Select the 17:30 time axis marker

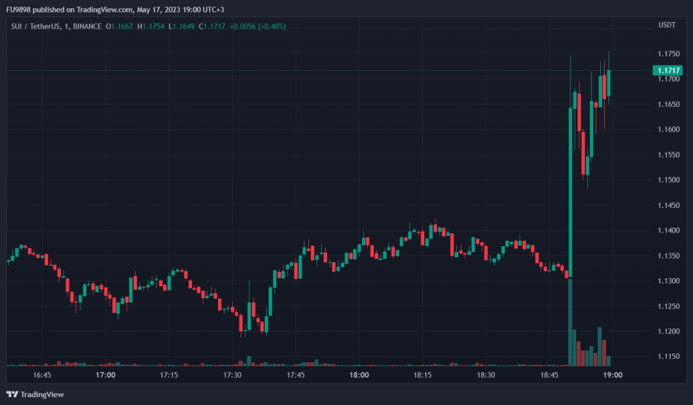pyautogui.click(x=232, y=375)
